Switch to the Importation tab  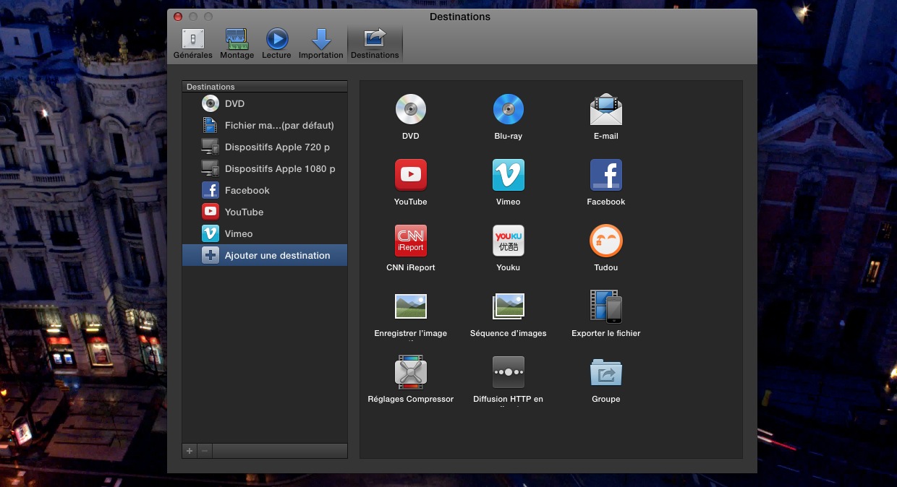(320, 43)
